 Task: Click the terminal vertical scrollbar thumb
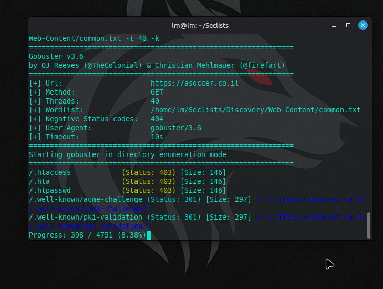click(x=369, y=225)
